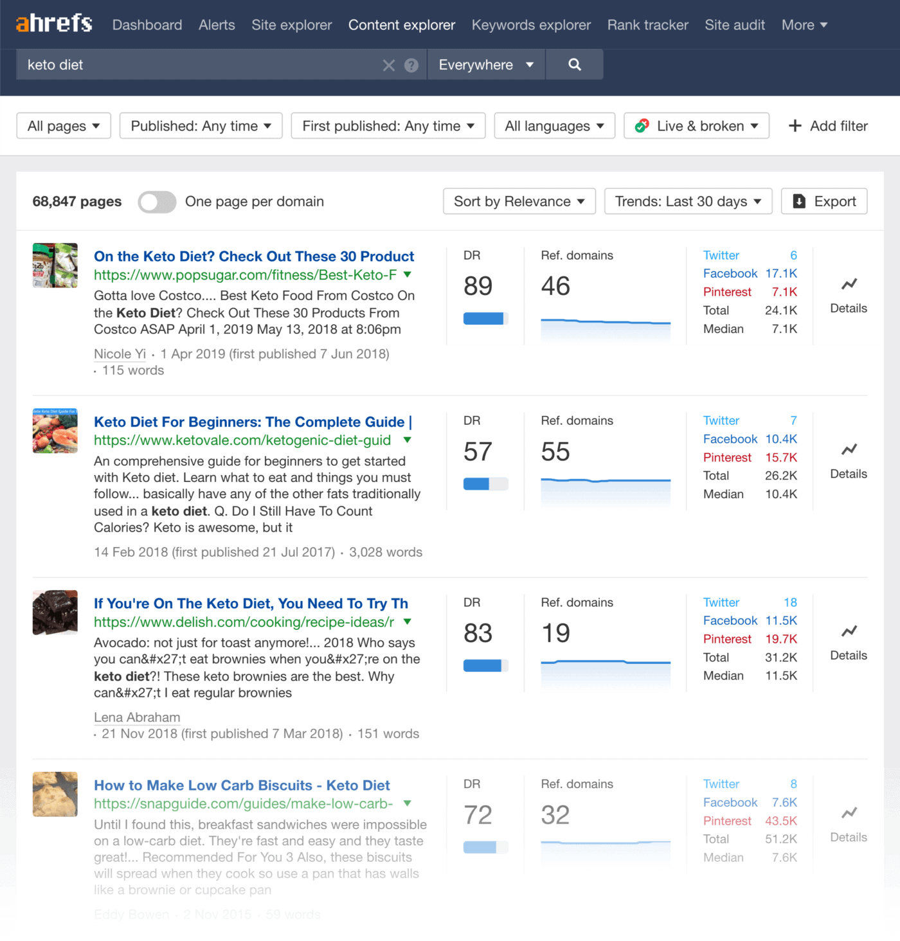Open Published: Any time dropdown
The height and width of the screenshot is (941, 900).
201,126
